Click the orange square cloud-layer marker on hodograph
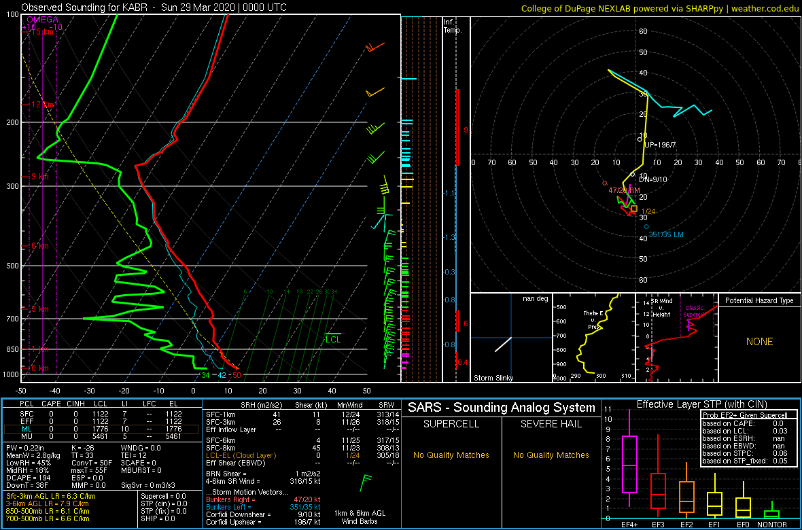The image size is (802, 530). tap(634, 209)
